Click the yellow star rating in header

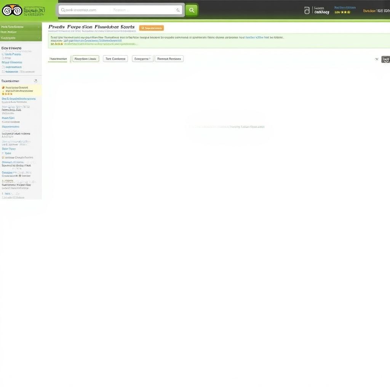342,13
